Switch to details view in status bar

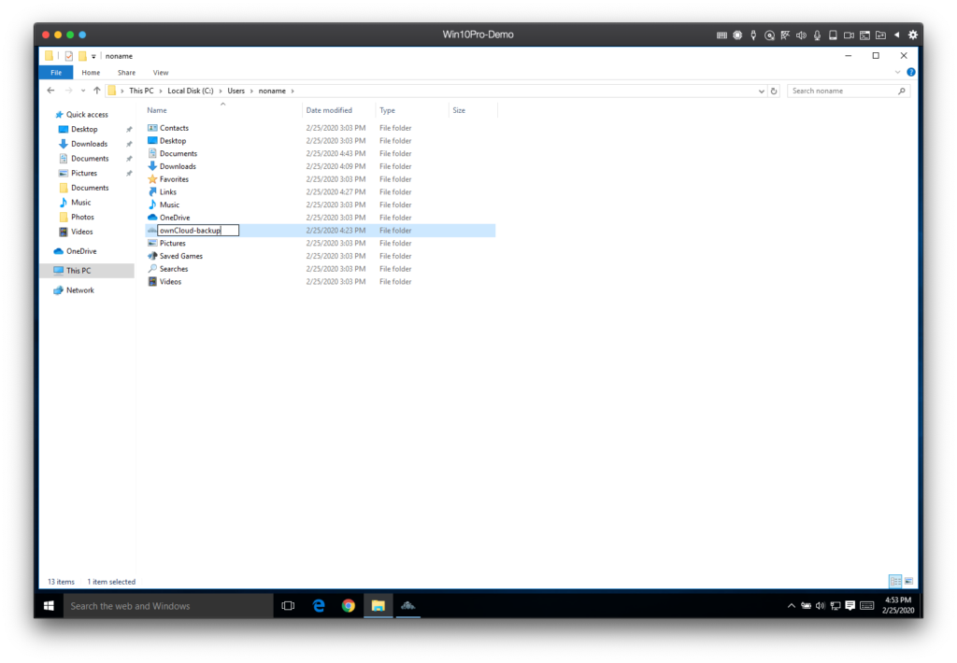point(895,581)
